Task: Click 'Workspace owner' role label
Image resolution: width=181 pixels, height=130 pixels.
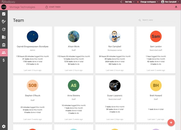Action: pos(115,50)
